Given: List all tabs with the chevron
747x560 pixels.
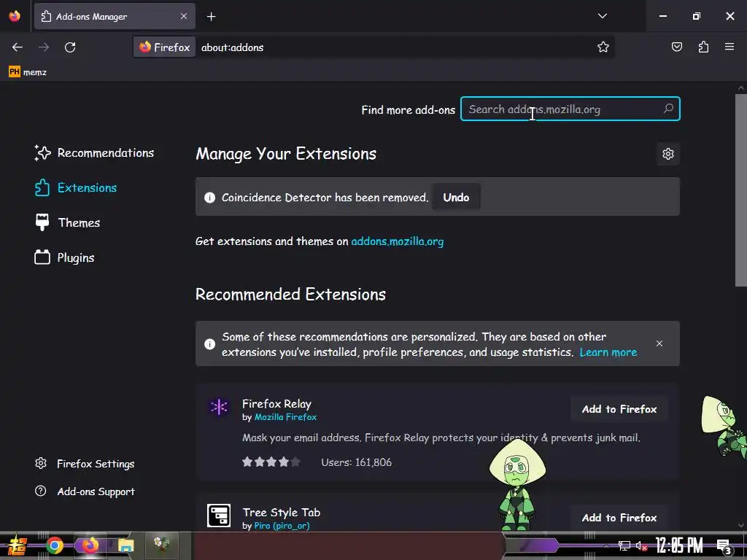Looking at the screenshot, I should pos(602,16).
